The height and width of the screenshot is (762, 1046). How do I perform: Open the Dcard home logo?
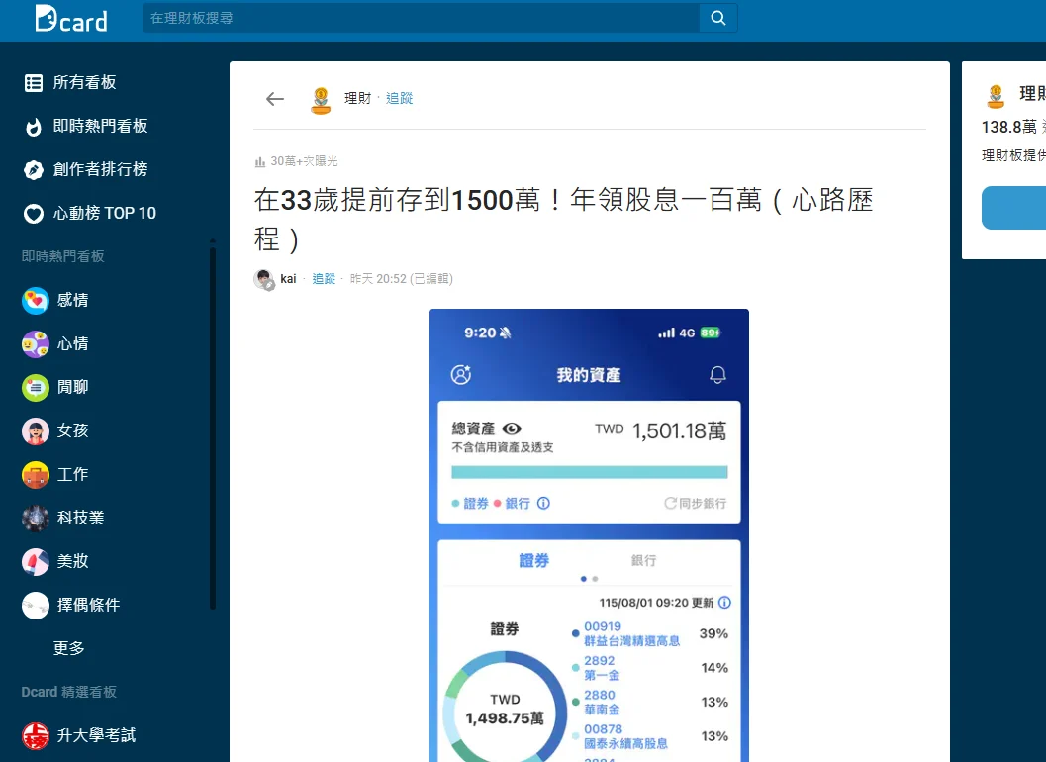(70, 19)
